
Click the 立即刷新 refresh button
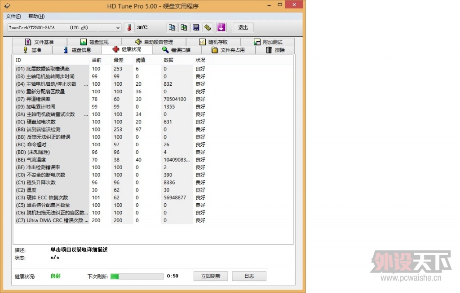click(x=211, y=276)
